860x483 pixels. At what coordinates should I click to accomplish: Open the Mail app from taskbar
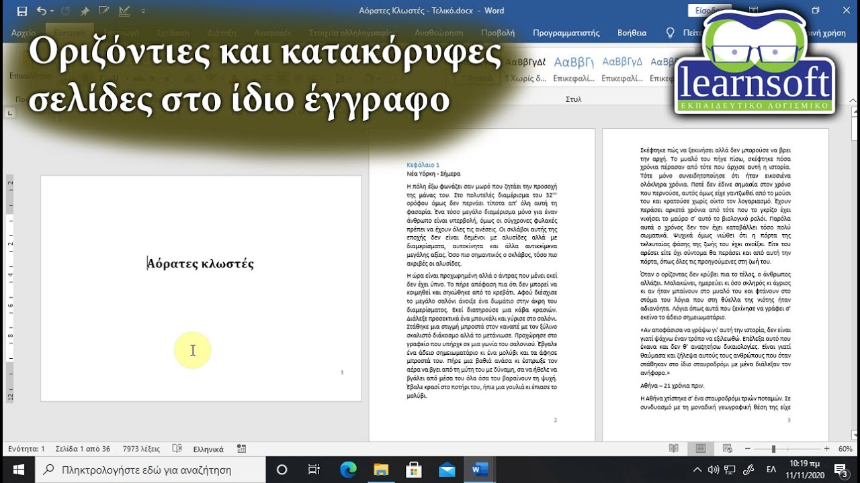pyautogui.click(x=447, y=470)
